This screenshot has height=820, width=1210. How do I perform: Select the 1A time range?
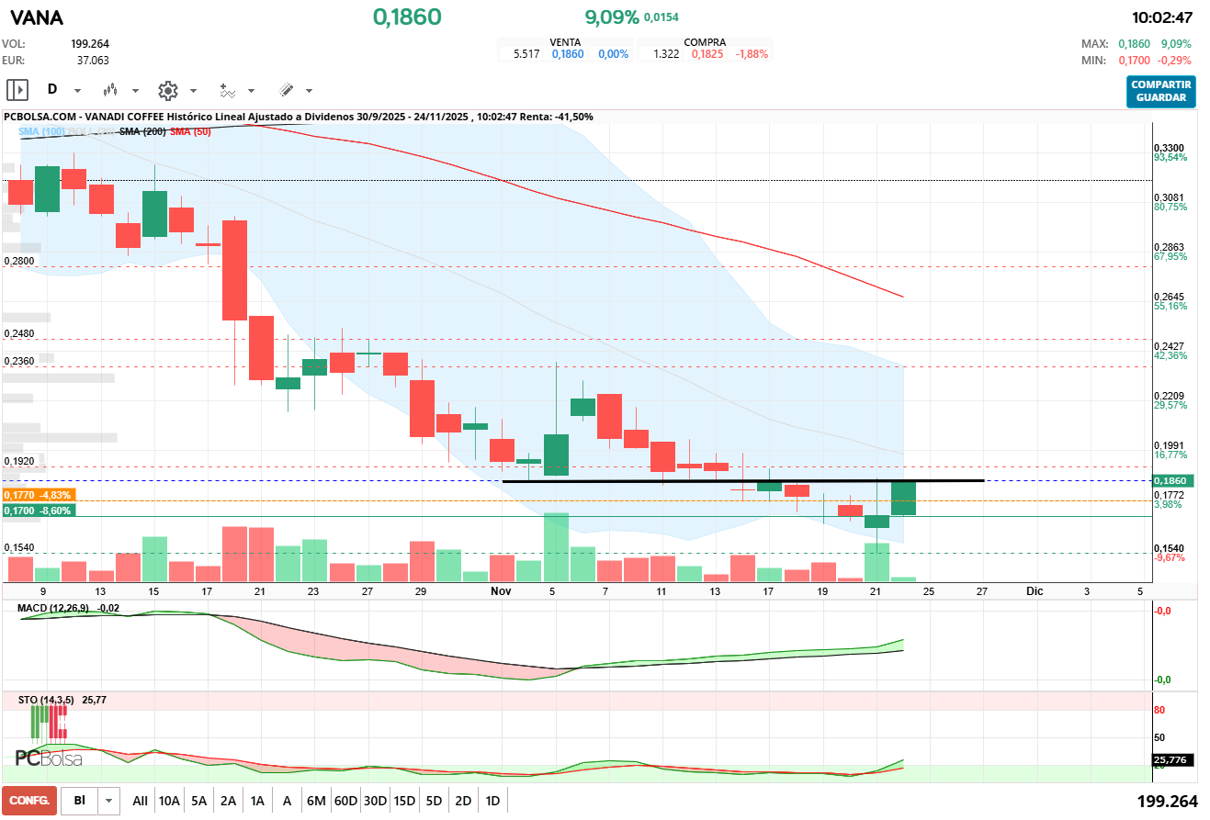click(x=257, y=801)
